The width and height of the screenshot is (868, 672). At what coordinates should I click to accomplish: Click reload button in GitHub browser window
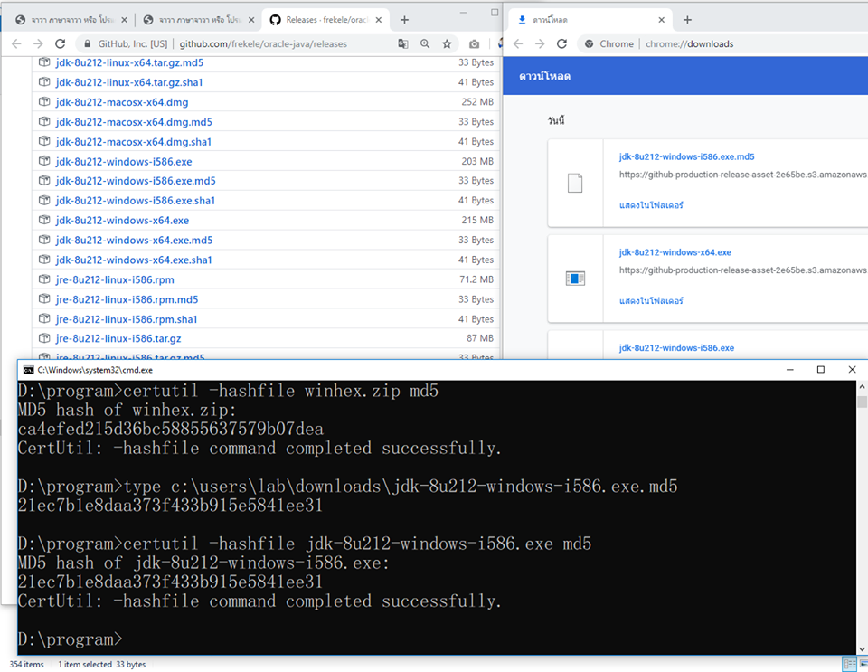[x=61, y=43]
